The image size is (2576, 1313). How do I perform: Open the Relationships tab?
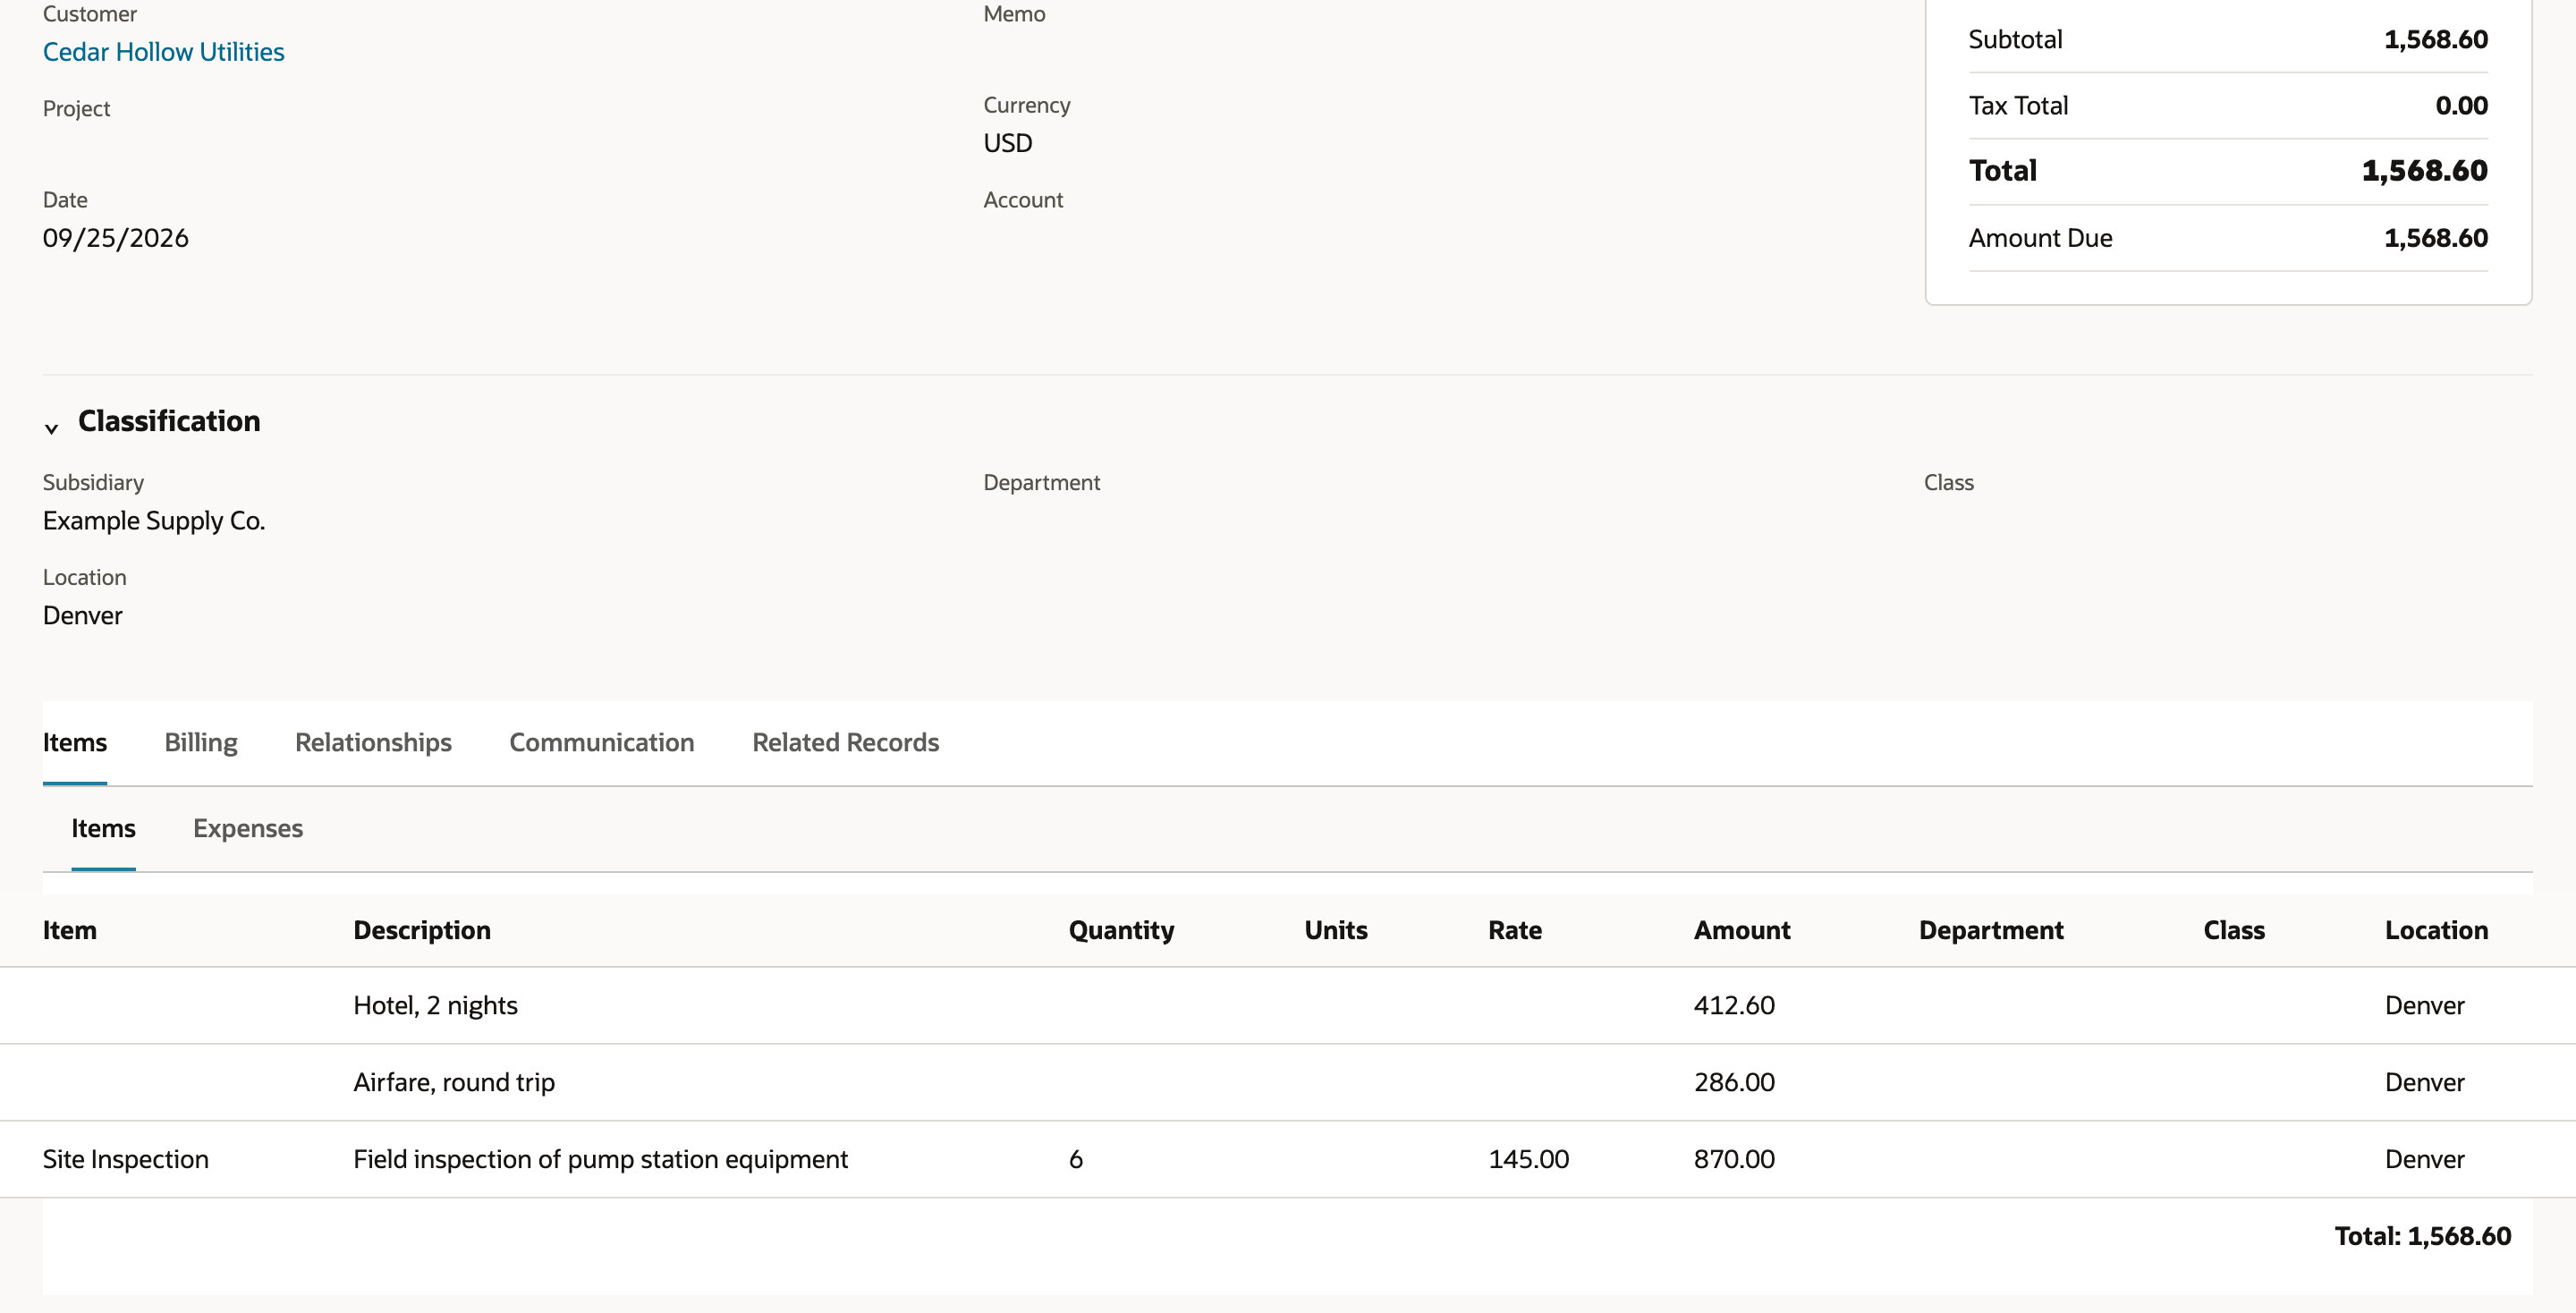373,742
